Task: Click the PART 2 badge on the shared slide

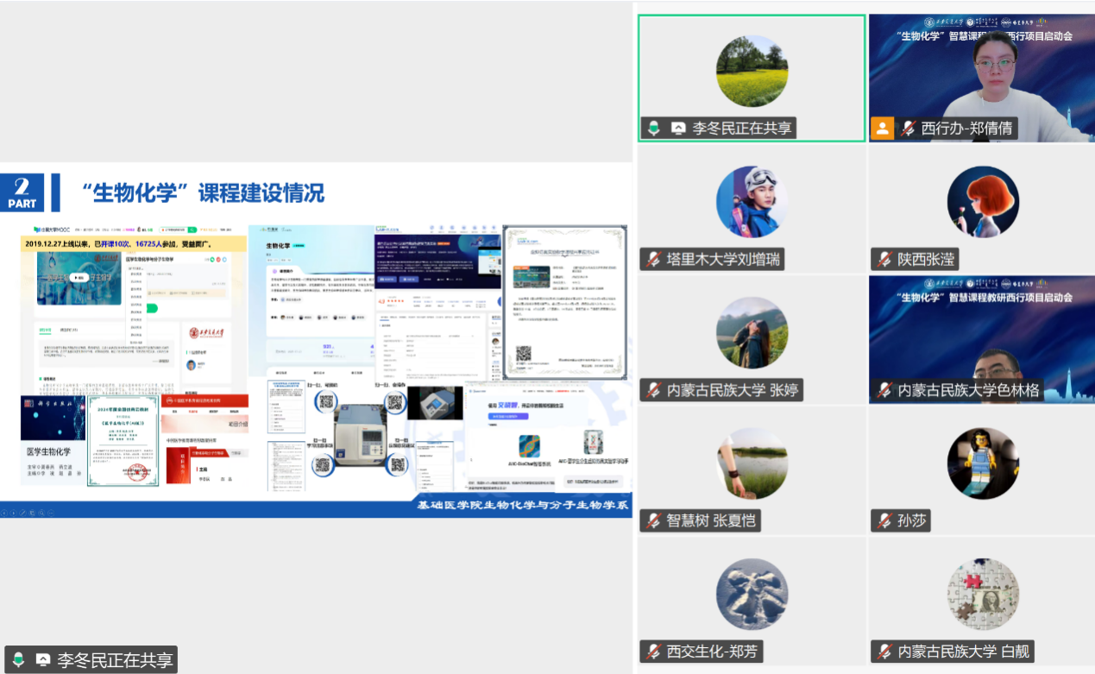Action: (x=22, y=192)
